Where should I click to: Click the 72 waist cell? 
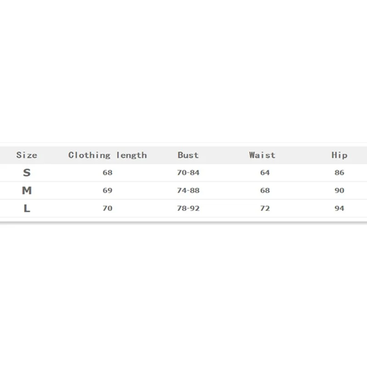coord(265,208)
